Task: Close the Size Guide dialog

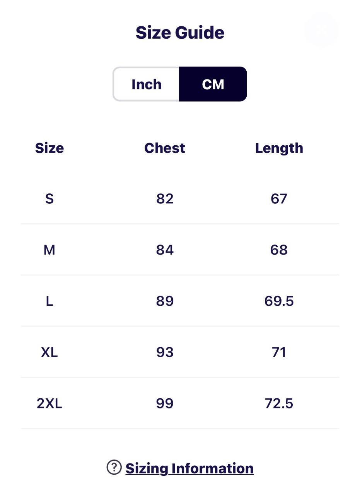Action: click(x=321, y=30)
